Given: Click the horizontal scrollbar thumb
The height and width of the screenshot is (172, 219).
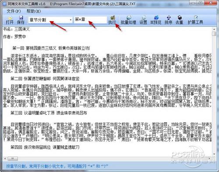Looking at the screenshot, I should point(13,158).
